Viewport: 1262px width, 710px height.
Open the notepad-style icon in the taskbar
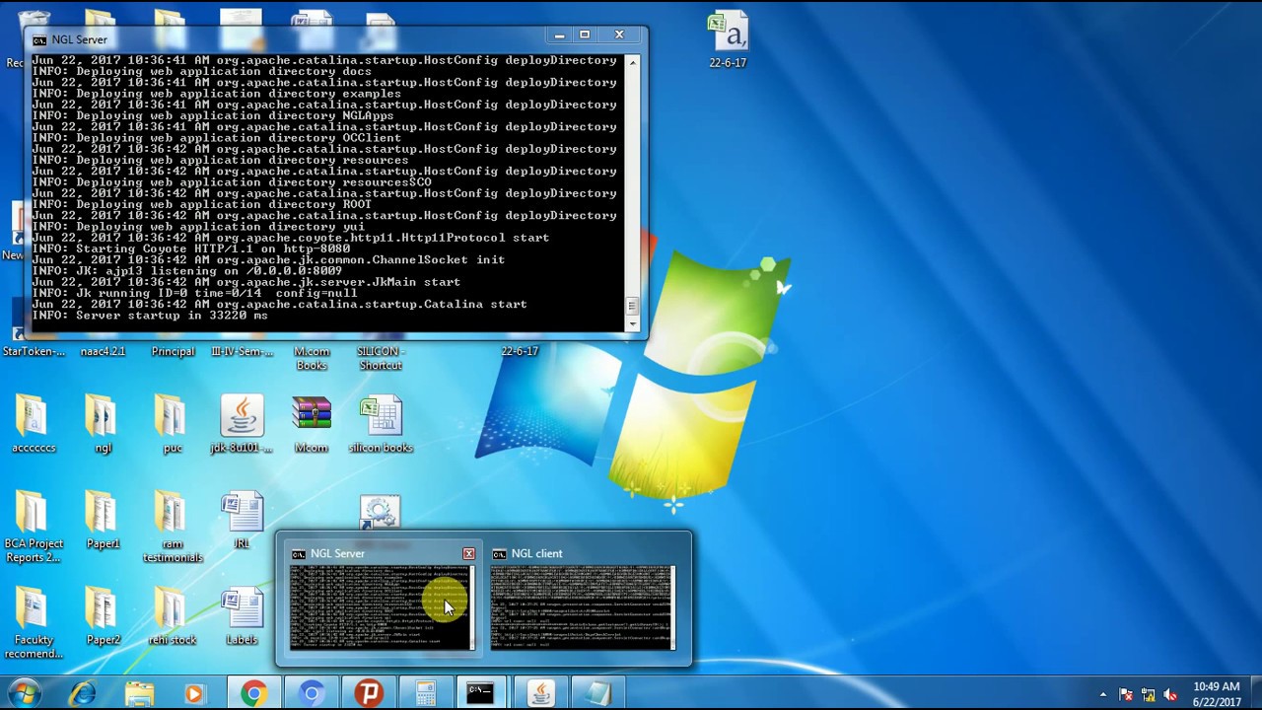click(597, 694)
